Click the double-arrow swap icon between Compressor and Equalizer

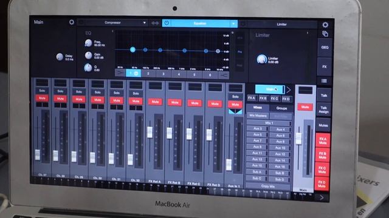coord(155,23)
